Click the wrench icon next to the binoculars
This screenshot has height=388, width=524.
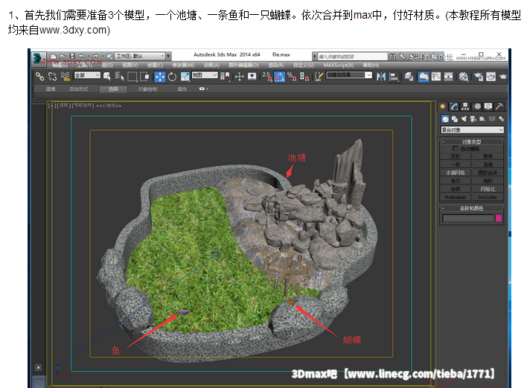402,57
